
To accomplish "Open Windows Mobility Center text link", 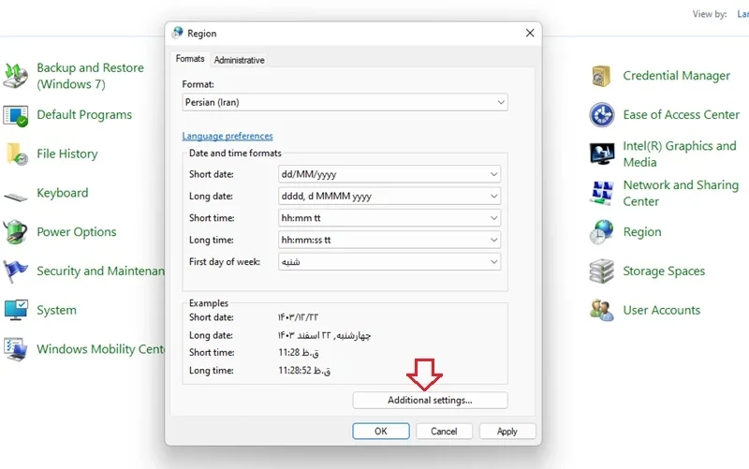I will [101, 349].
